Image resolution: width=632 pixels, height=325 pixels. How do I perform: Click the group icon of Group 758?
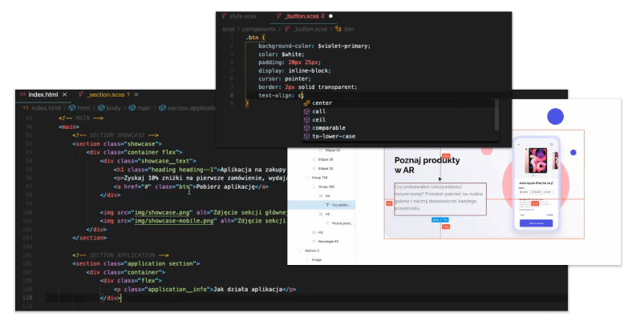pos(307,178)
